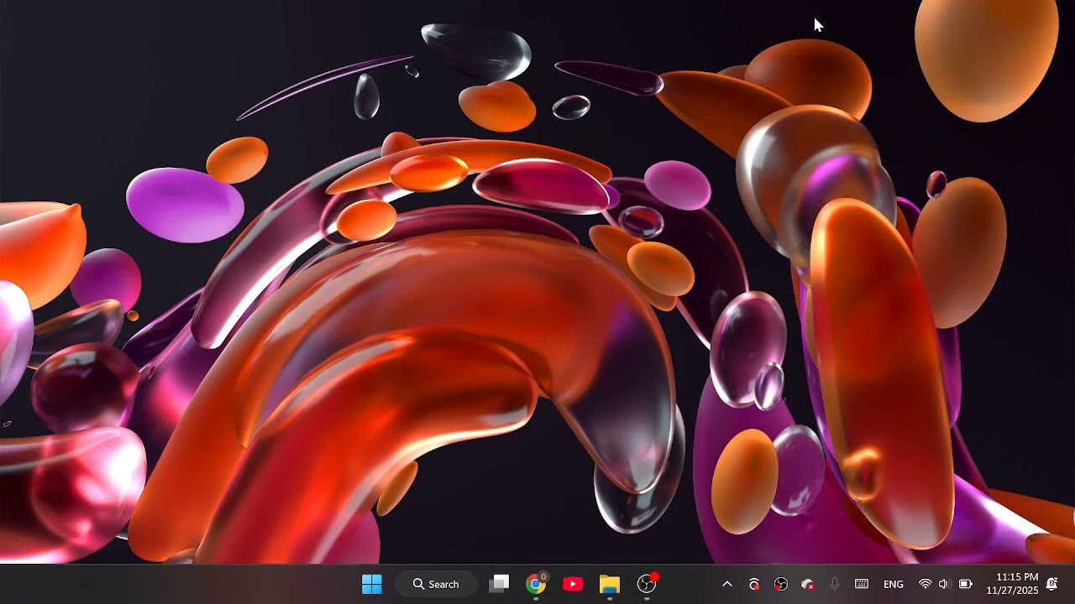Click the taskbar Search box

pos(437,584)
